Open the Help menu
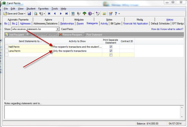The width and height of the screenshot is (187, 127). (x=64, y=9)
